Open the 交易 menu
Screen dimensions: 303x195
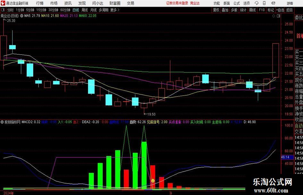click(x=130, y=3)
